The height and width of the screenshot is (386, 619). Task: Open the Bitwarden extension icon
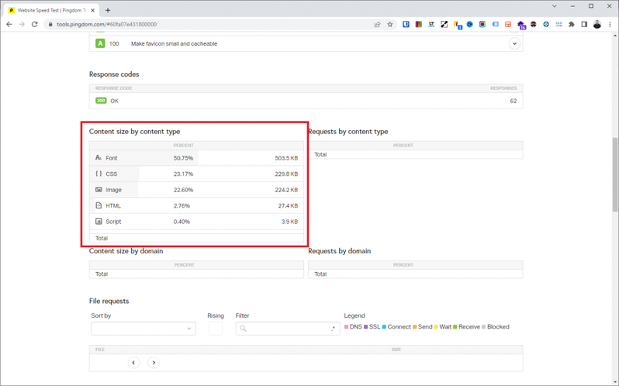pyautogui.click(x=406, y=24)
